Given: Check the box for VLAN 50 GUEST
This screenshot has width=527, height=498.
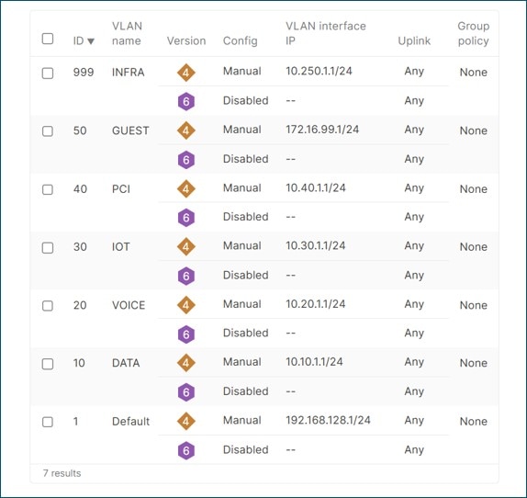Looking at the screenshot, I should [48, 131].
